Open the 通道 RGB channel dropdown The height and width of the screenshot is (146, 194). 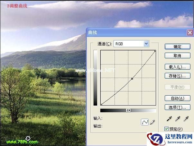point(131,44)
